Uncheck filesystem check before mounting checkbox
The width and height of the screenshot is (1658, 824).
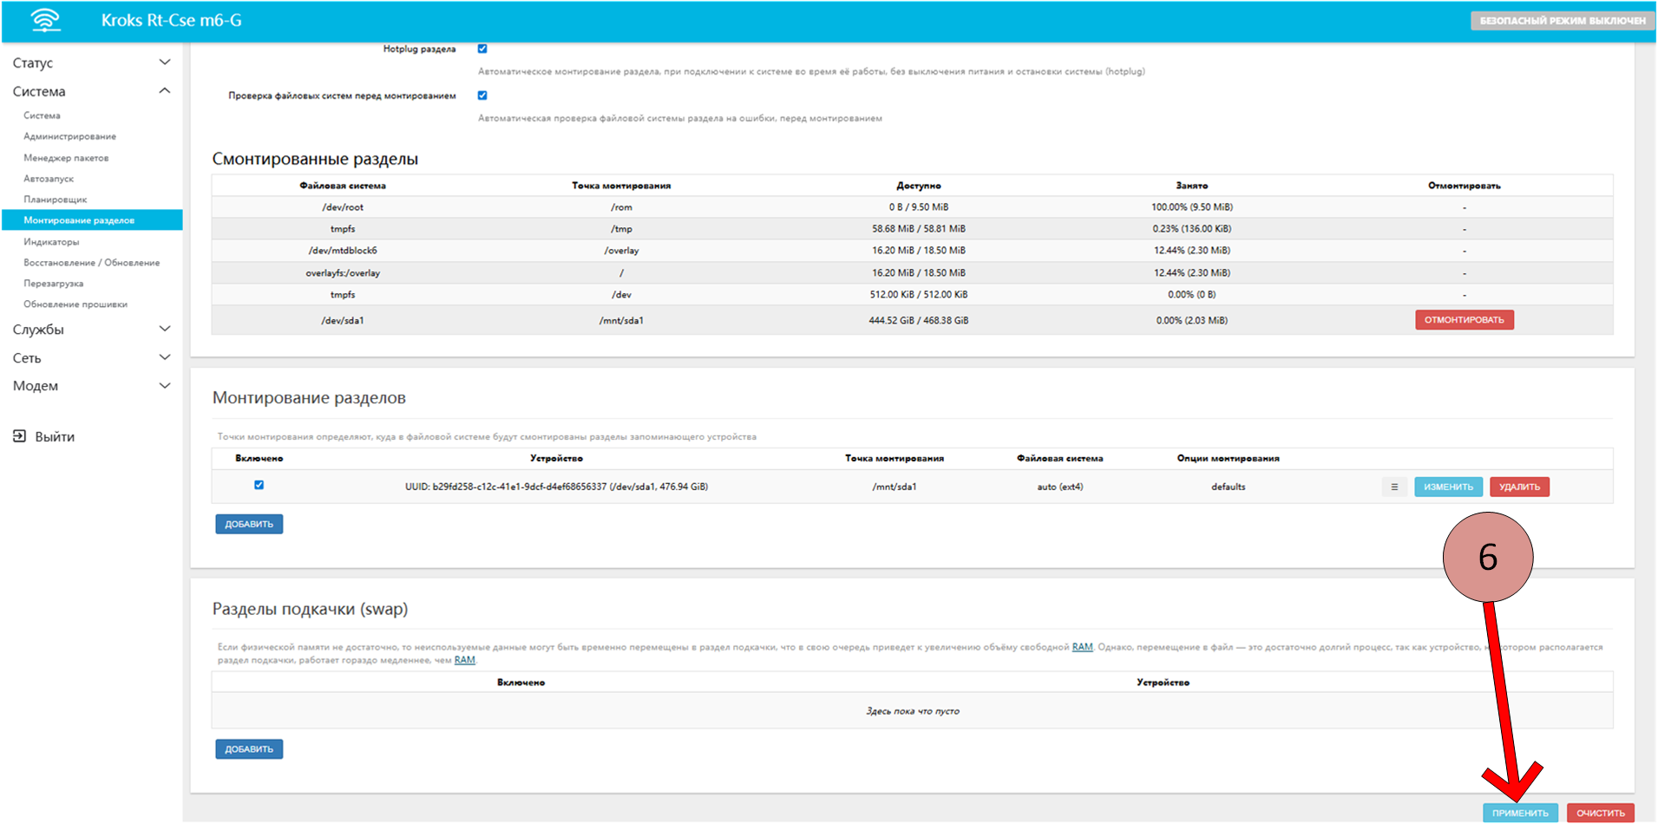pos(482,95)
